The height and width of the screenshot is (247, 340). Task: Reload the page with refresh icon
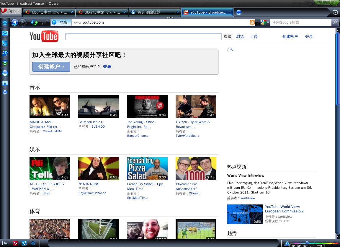coord(34,22)
